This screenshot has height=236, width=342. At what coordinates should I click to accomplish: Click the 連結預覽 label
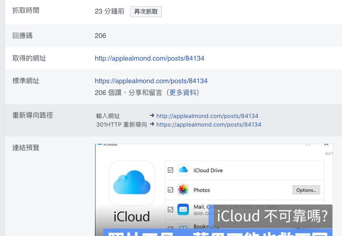[x=26, y=148]
